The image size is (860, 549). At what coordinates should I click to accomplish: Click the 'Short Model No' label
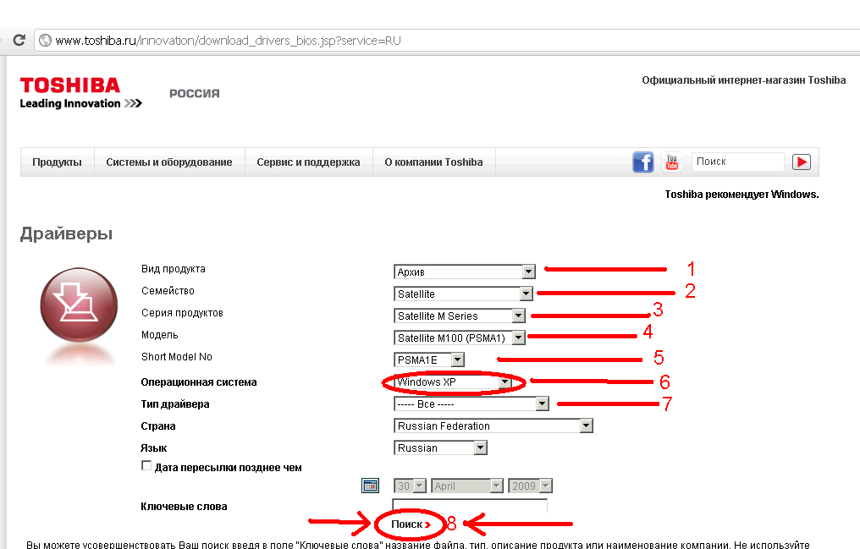pos(177,357)
